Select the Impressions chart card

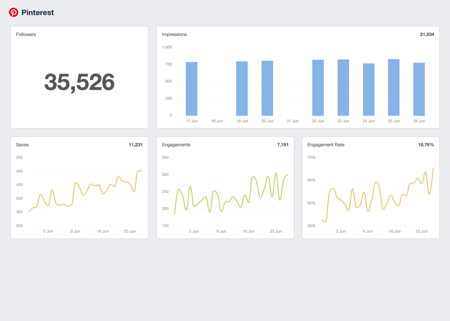[x=297, y=77]
